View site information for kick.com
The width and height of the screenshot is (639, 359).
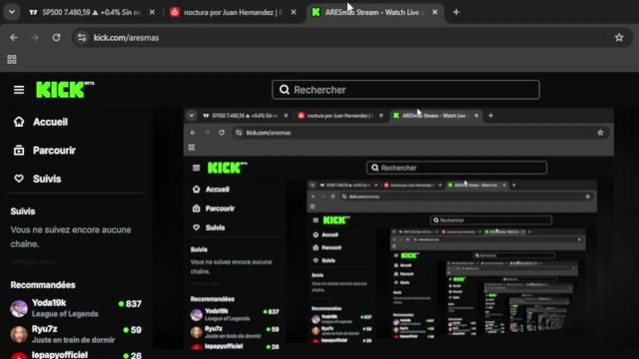82,37
